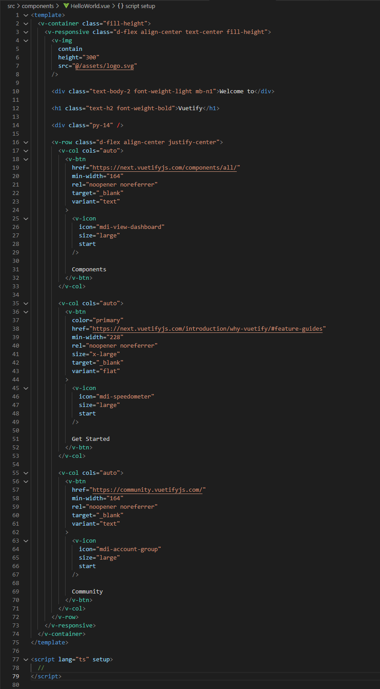The width and height of the screenshot is (380, 689).
Task: Fold the v-row block on line 16
Action: coord(26,142)
